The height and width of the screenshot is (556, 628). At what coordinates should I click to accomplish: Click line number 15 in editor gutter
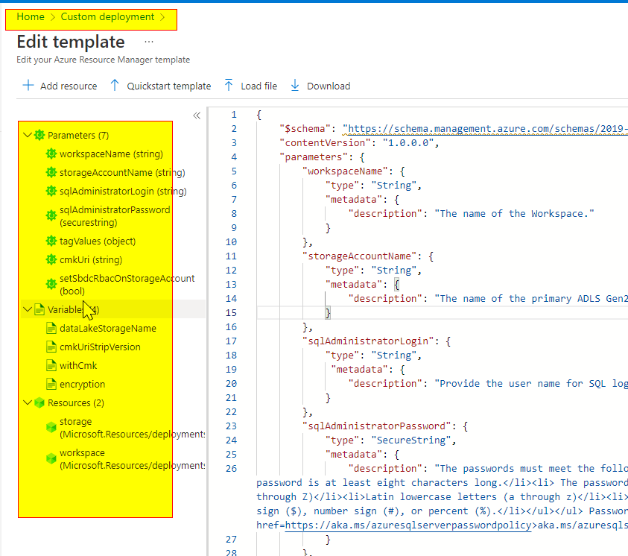[x=231, y=313]
